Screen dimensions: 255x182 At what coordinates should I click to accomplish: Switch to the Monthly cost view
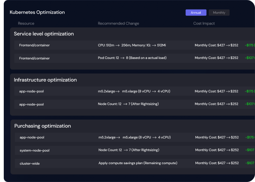pos(219,12)
